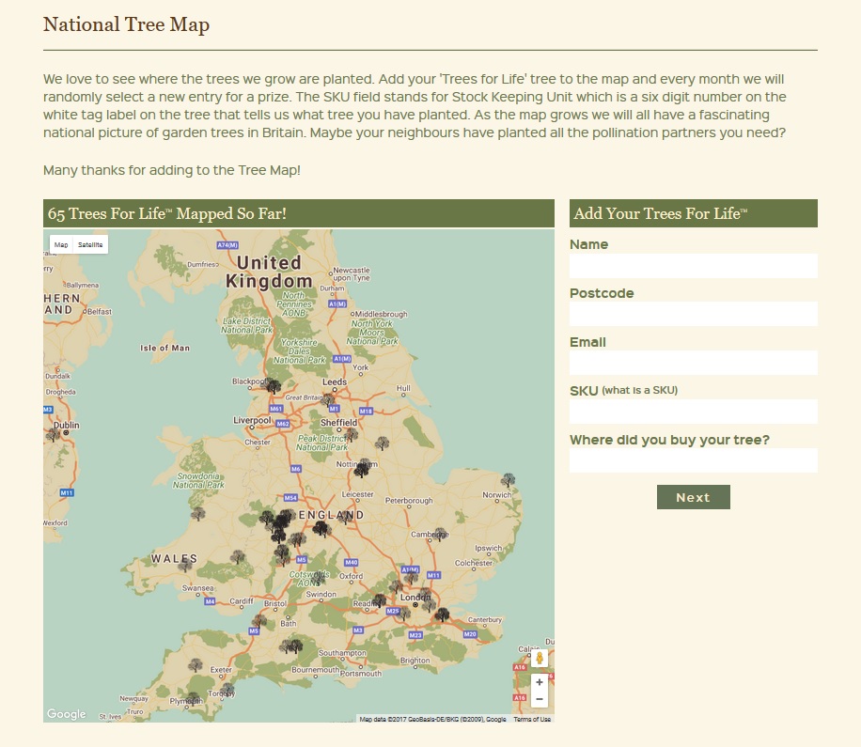
Task: Click the Google logo on the map
Action: coord(65,714)
